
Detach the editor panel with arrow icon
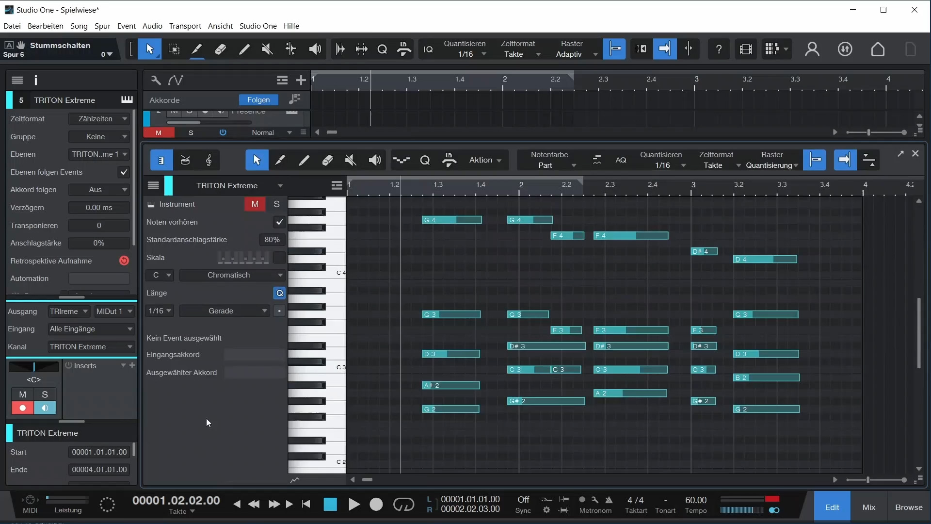tap(900, 153)
